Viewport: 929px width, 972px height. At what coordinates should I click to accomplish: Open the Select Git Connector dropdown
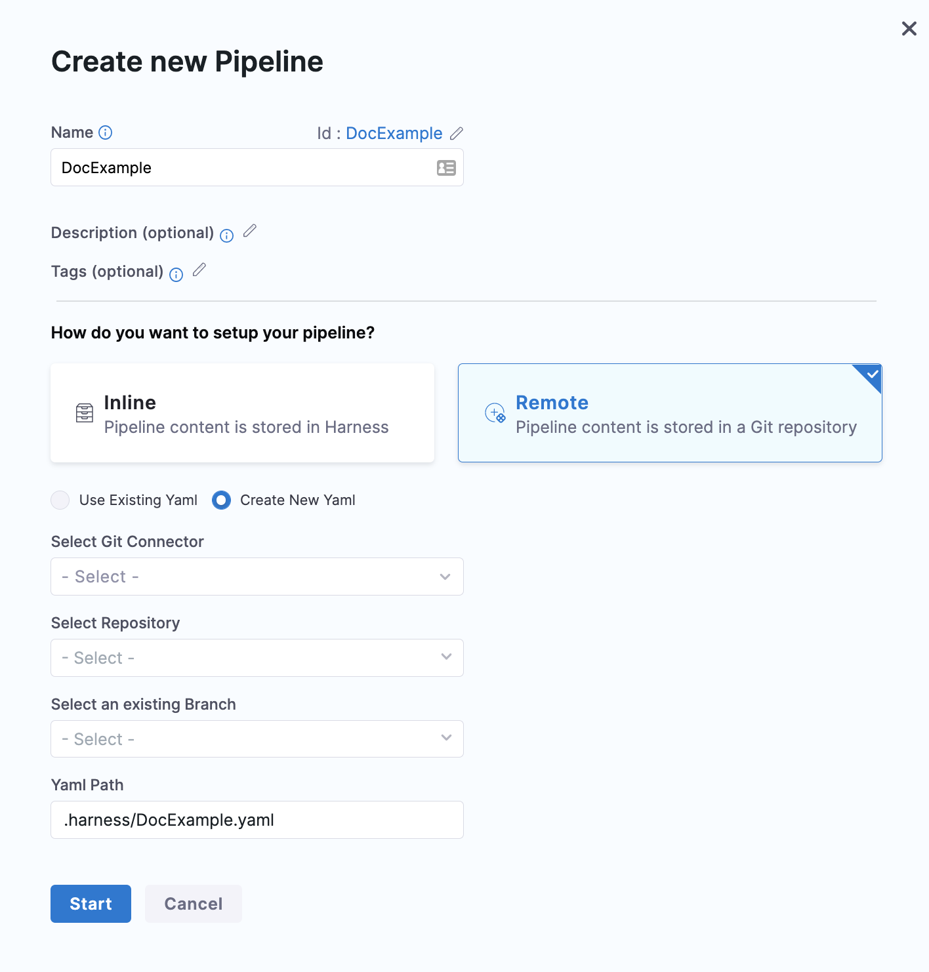[257, 577]
